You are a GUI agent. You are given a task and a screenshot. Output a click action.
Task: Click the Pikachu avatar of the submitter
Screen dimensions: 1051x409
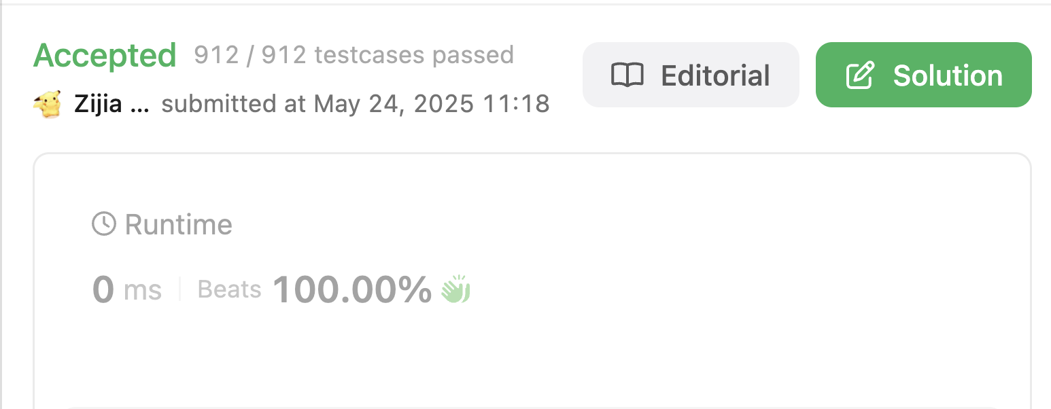coord(46,104)
